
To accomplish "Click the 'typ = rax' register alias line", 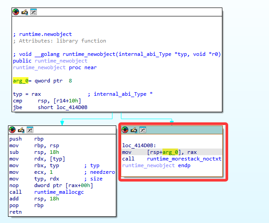I will (x=27, y=94).
